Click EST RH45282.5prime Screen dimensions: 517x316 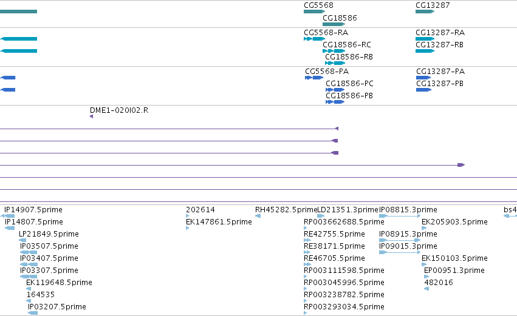coord(258,216)
